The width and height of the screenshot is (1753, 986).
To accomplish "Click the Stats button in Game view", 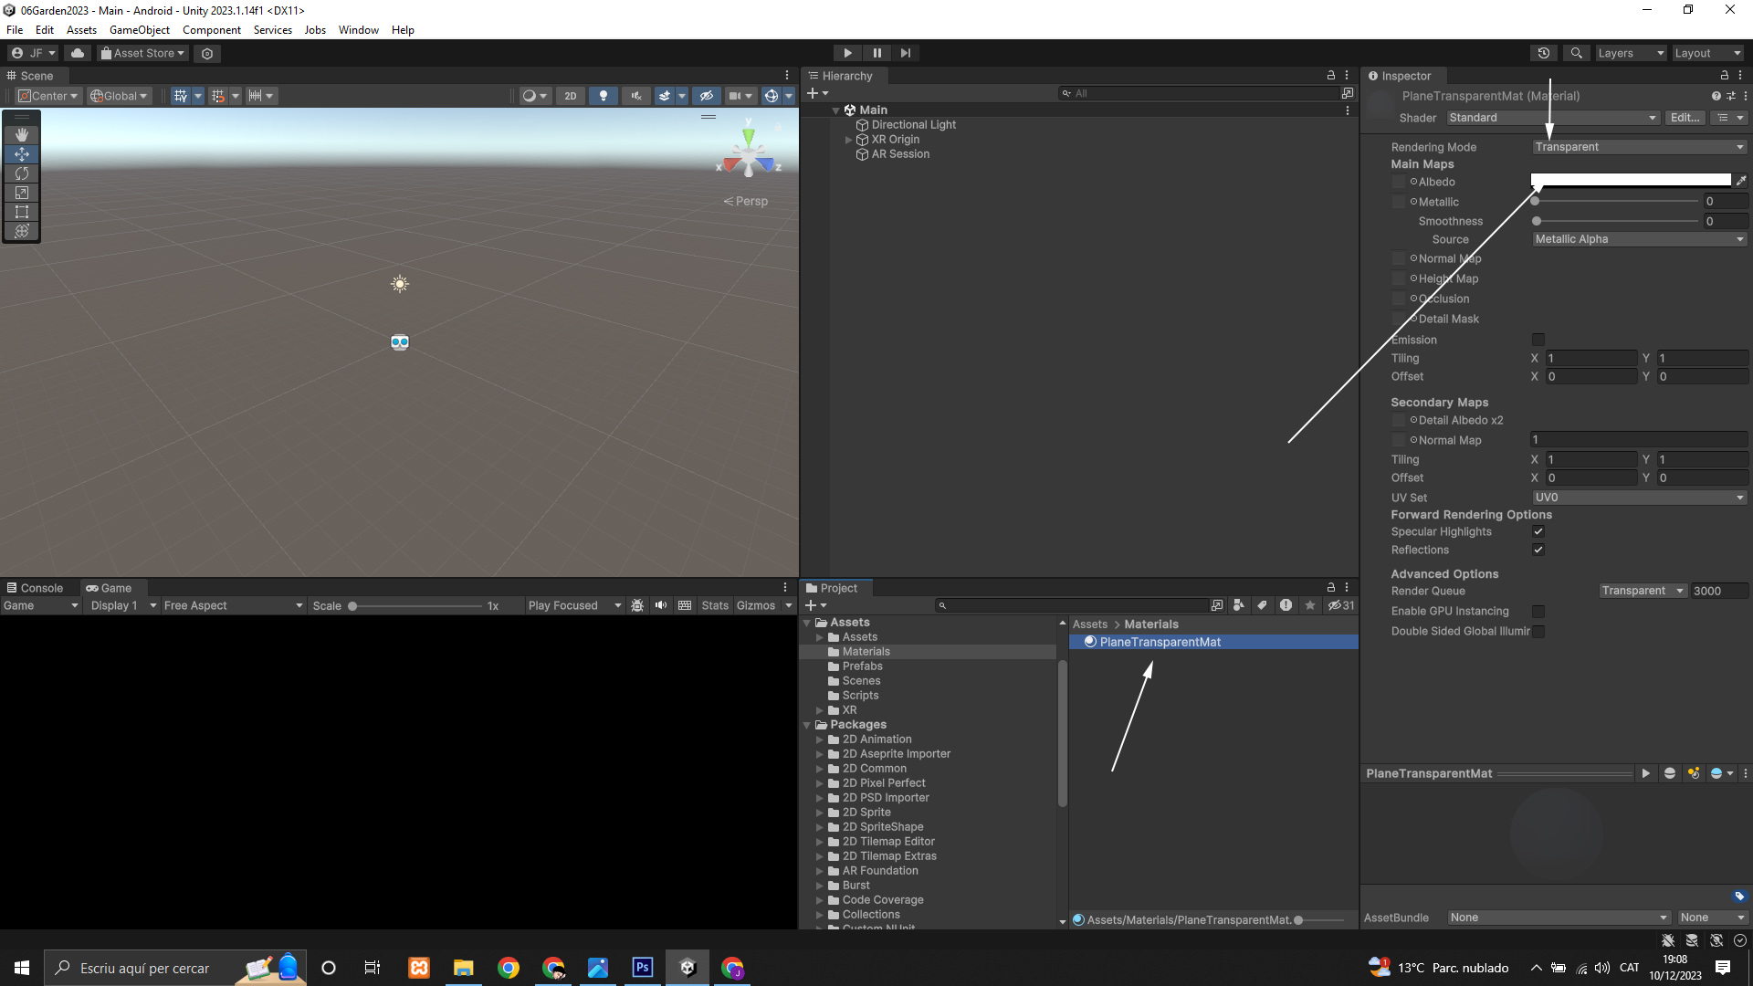I will [x=715, y=605].
